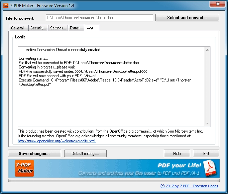Click 'PDF-File will now opened' log line
Image resolution: width=228 pixels, height=194 pixels.
pos(58,76)
